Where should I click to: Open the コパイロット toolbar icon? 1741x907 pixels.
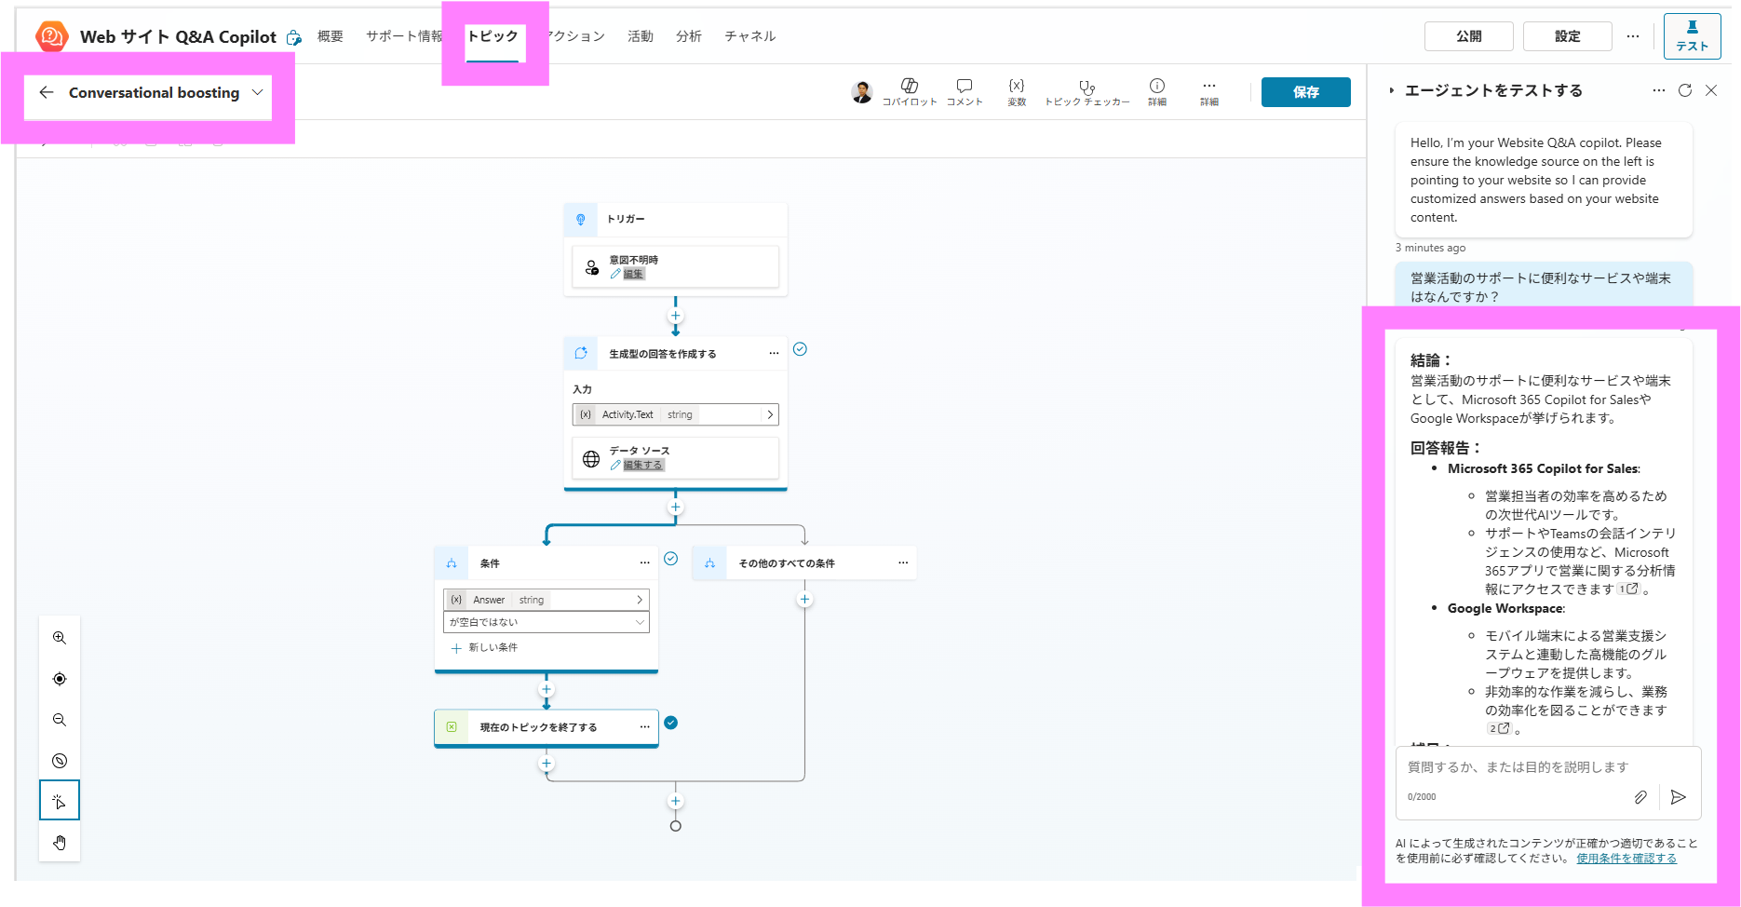[910, 91]
